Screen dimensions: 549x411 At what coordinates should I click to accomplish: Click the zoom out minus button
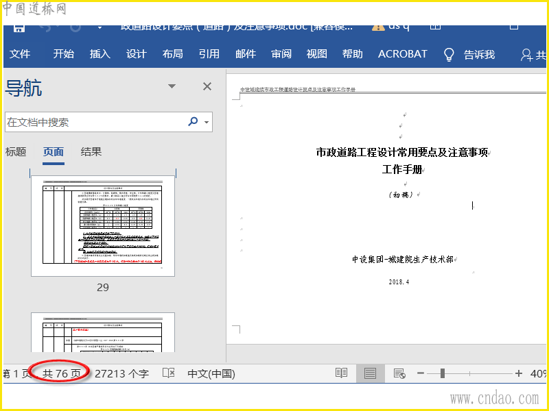click(x=421, y=373)
